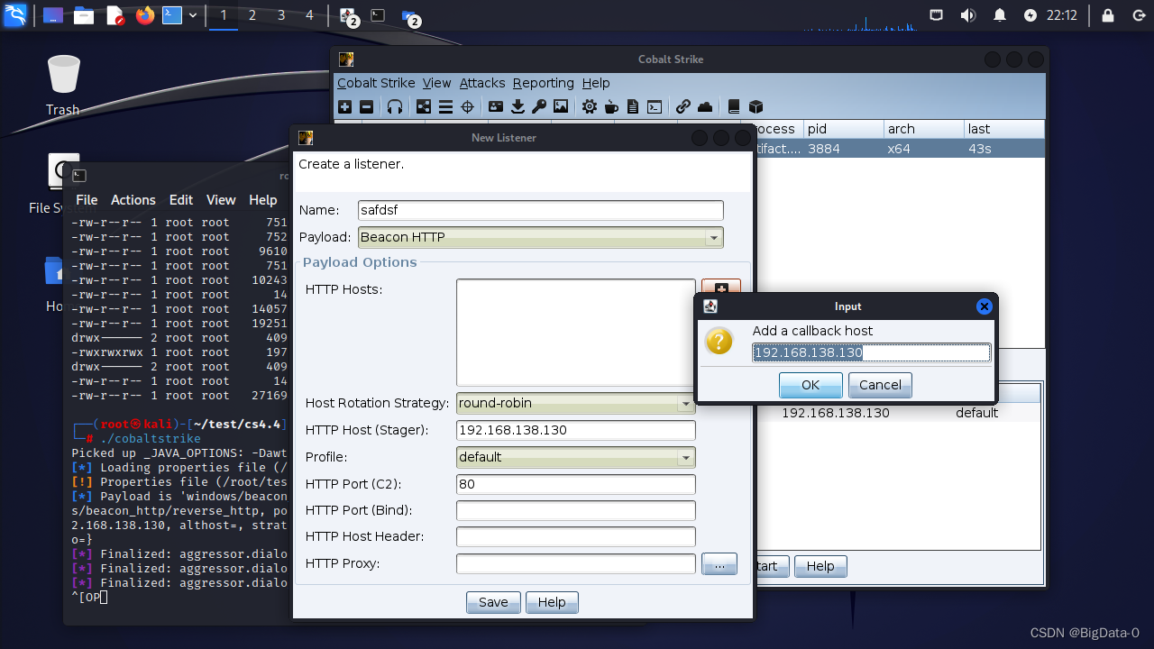Click the HTTP Proxy text field
Screen dimensions: 1154x649
point(576,563)
